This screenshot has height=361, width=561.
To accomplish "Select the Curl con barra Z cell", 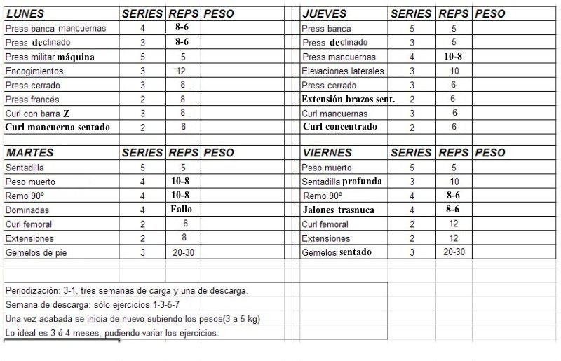I will click(37, 114).
